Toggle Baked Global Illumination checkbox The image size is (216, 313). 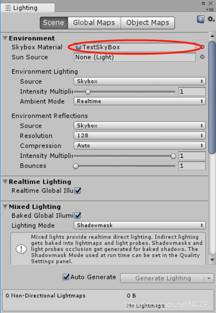pos(78,215)
